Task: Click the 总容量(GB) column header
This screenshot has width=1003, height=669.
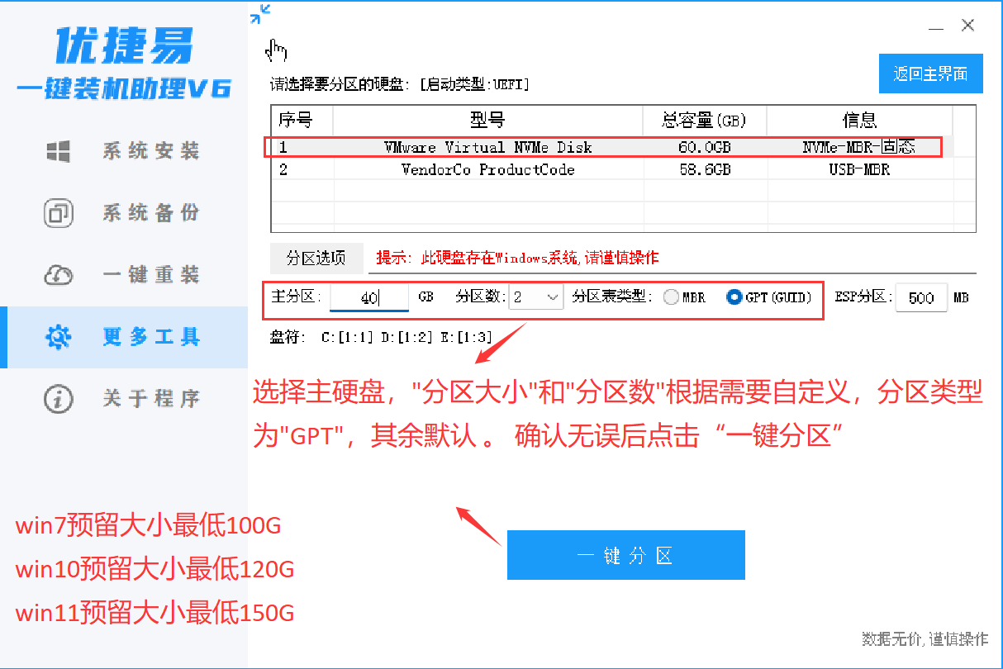Action: pos(705,121)
